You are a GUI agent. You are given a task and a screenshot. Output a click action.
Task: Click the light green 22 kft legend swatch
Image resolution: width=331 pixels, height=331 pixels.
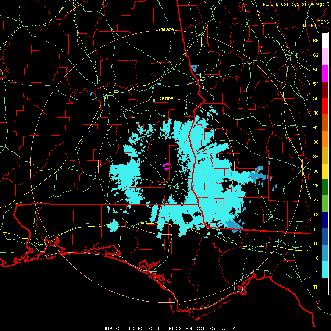(x=325, y=203)
